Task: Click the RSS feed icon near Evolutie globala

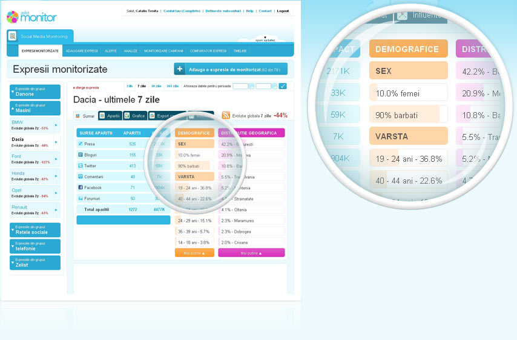Action: (x=226, y=115)
